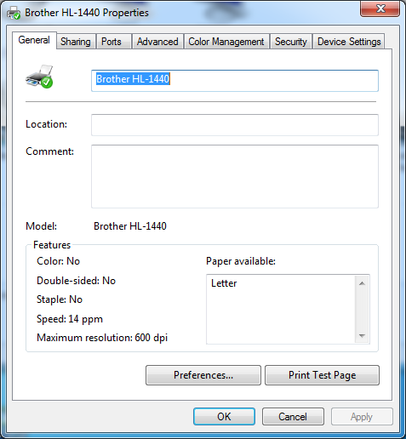The height and width of the screenshot is (439, 406).
Task: Click the 'Location:' label
Action: pos(47,124)
